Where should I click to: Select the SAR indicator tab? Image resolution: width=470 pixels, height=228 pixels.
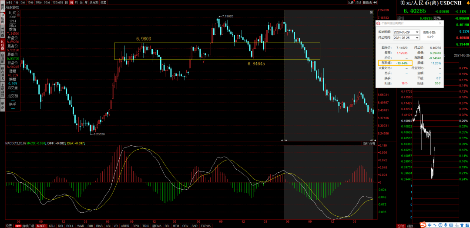pyautogui.click(x=195, y=226)
